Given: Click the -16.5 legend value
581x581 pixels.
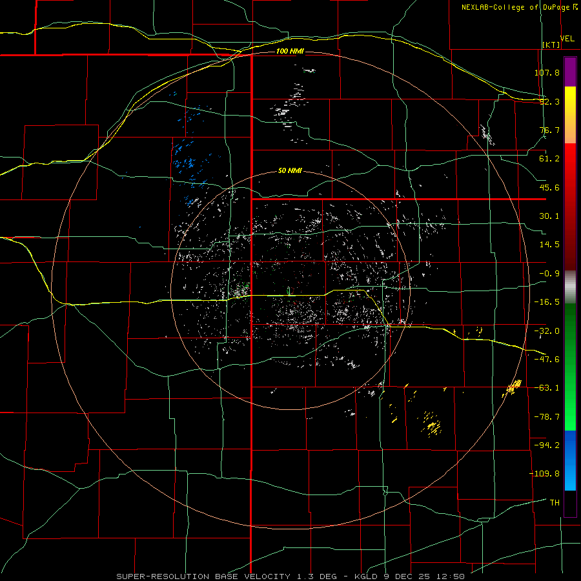Looking at the screenshot, I should click(x=547, y=302).
